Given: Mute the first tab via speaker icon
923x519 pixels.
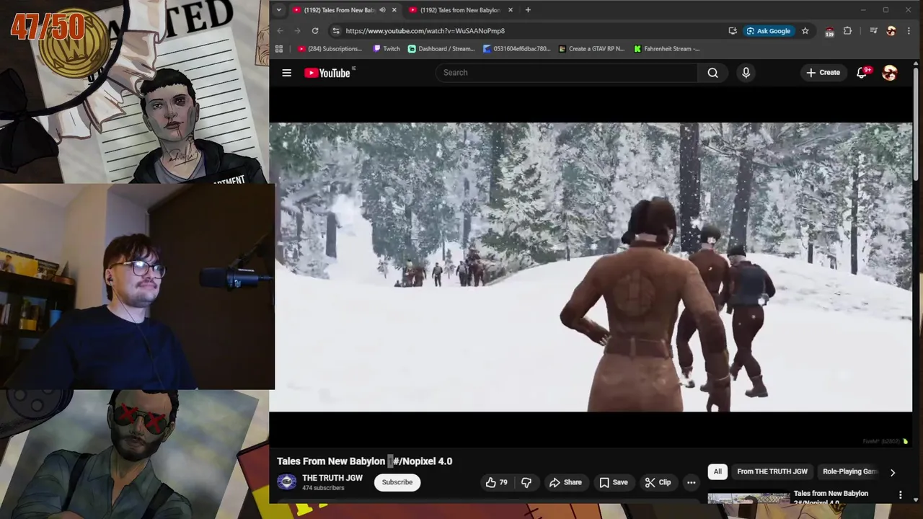Looking at the screenshot, I should 382,10.
